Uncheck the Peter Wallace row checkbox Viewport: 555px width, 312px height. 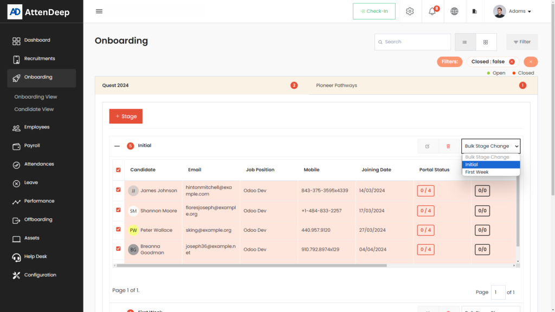[119, 230]
